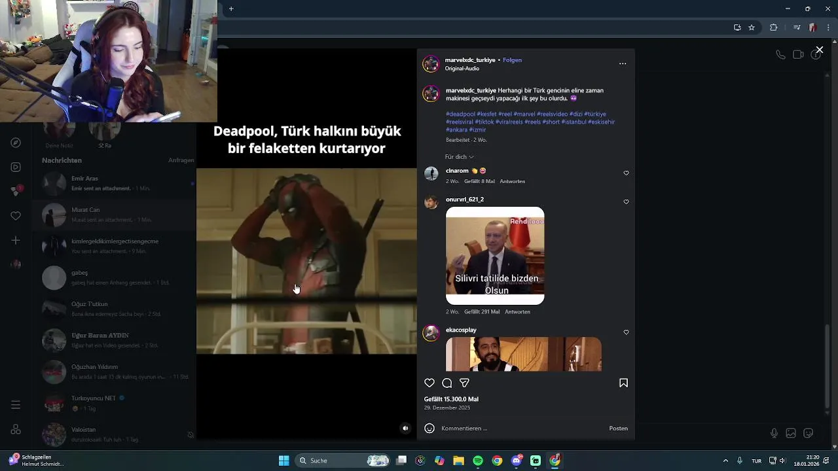Reply to onurvrl_621_2's comment
The image size is (838, 471).
pos(517,312)
